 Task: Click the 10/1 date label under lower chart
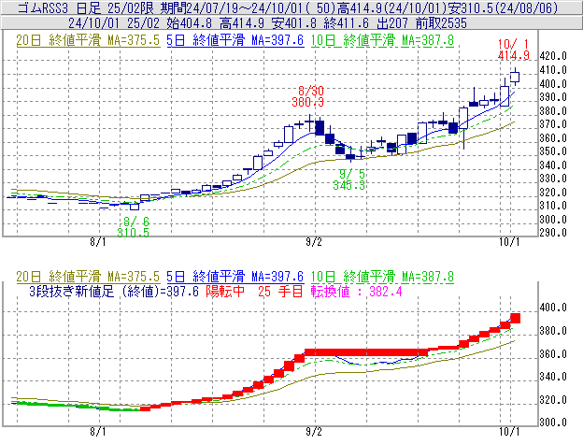coord(509,432)
